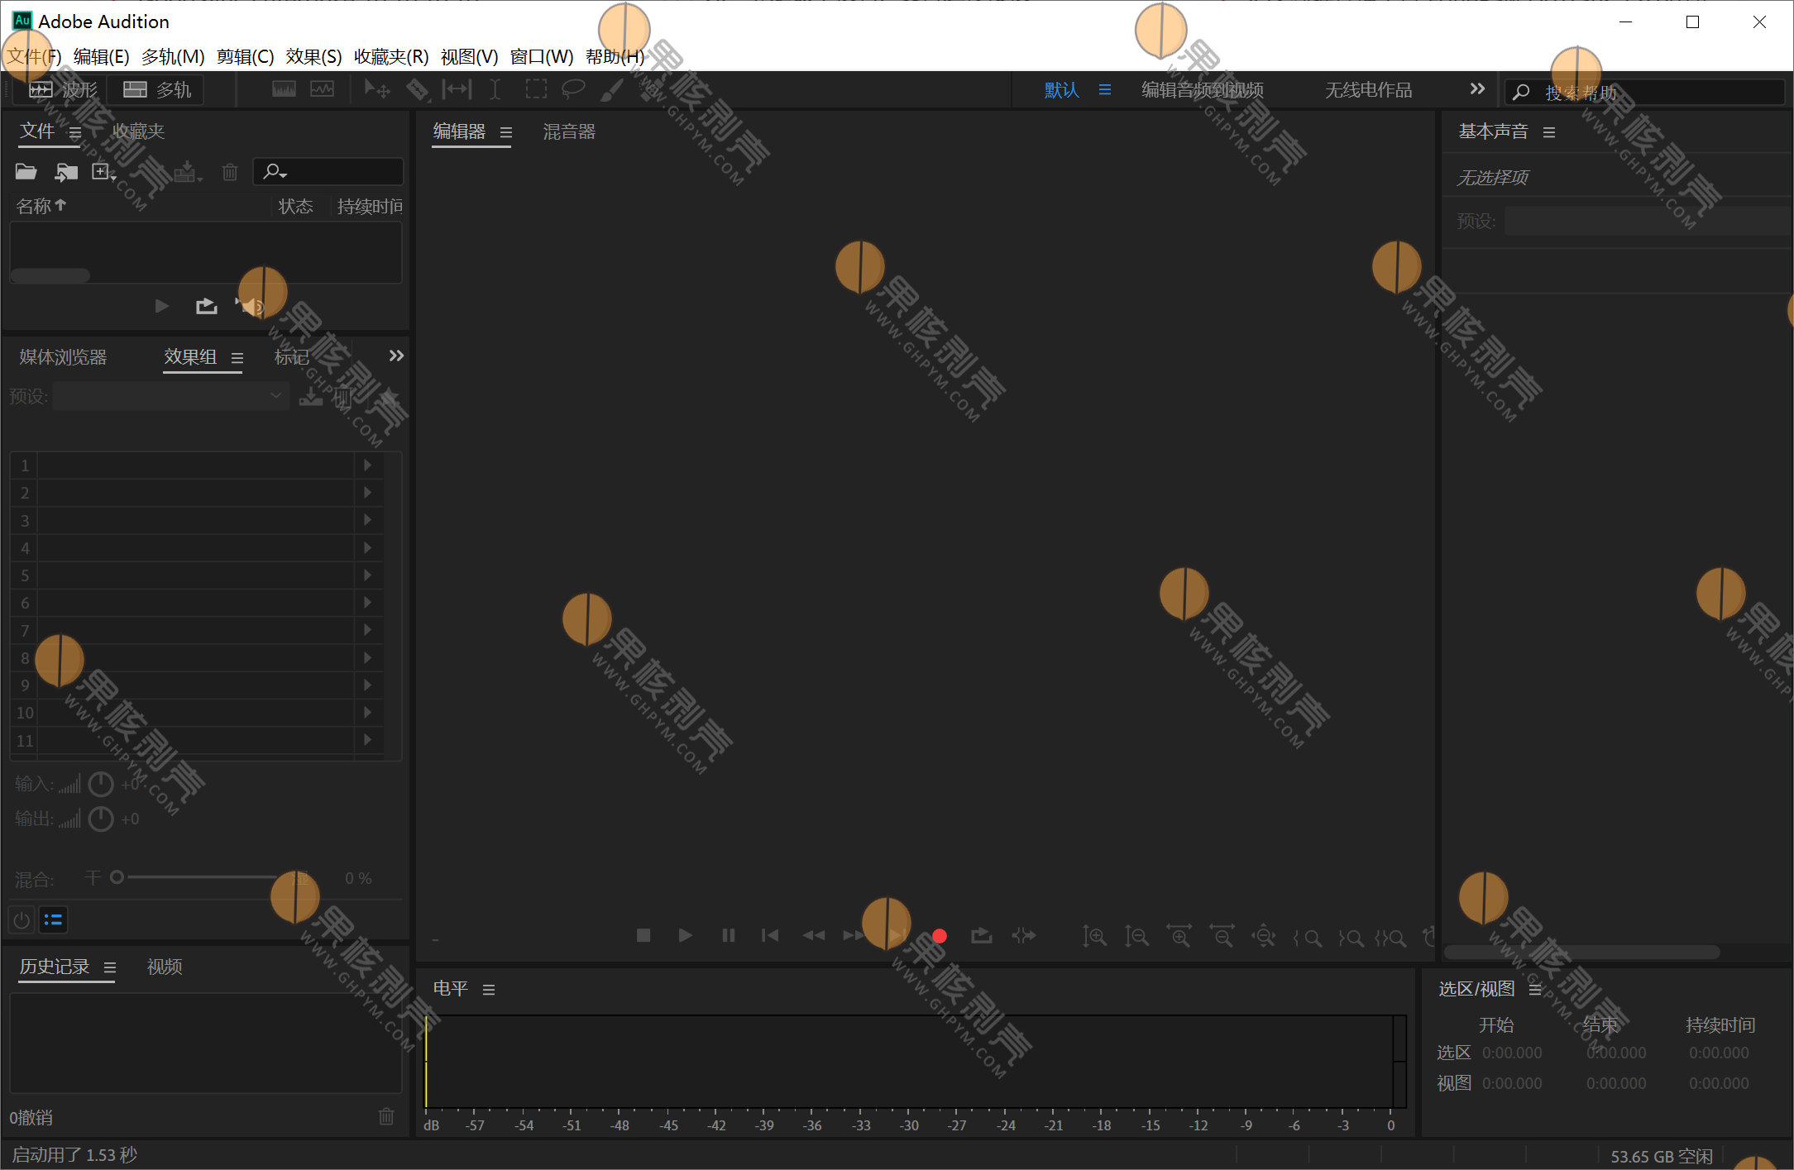Open effect slot 11 arrow menu
This screenshot has width=1794, height=1170.
pyautogui.click(x=368, y=740)
